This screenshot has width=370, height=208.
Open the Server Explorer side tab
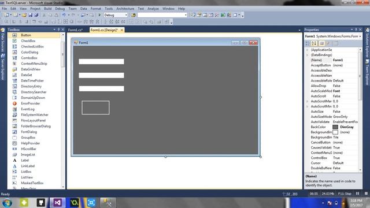coord(2,67)
